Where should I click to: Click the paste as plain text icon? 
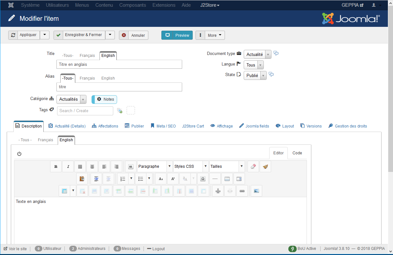82,179
